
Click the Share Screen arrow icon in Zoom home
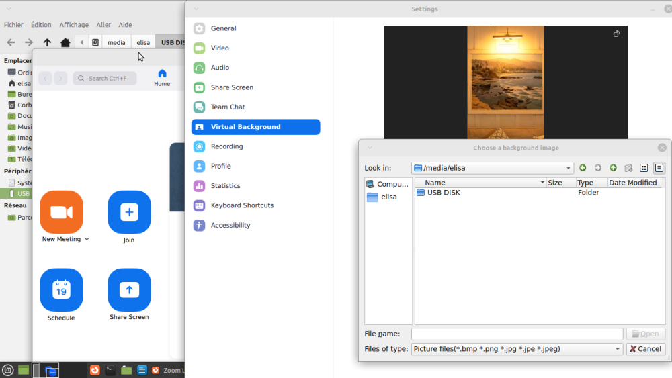(x=129, y=290)
